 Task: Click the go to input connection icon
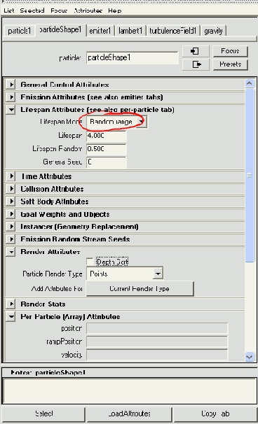point(195,51)
